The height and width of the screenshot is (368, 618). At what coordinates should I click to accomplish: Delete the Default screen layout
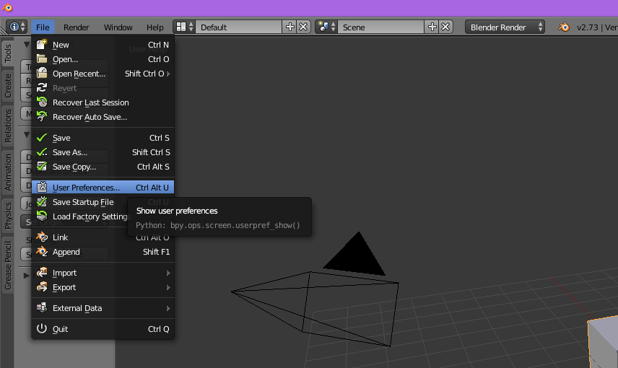pos(303,27)
